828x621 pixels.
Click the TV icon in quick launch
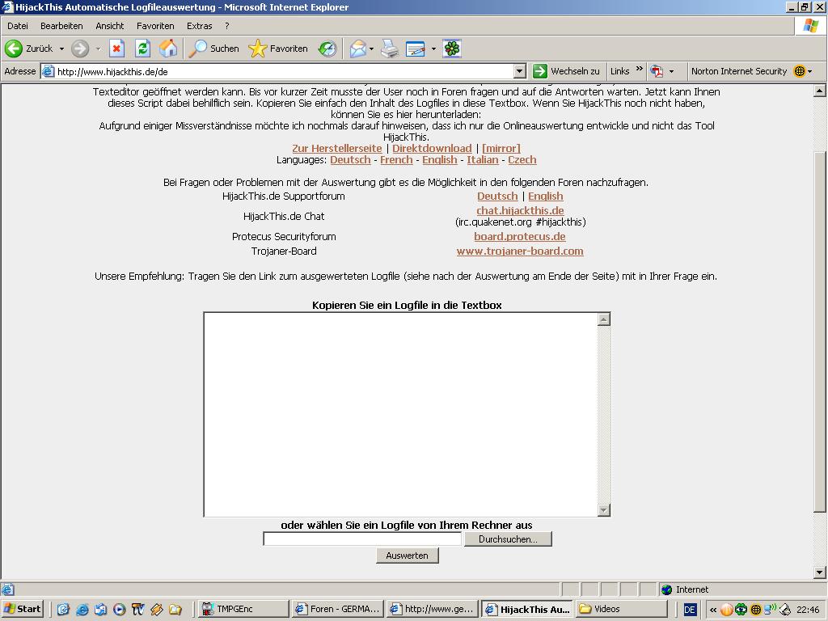[x=137, y=610]
